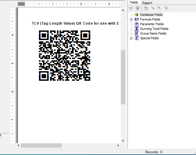Click the Rename field toolbar icon

[x=160, y=8]
